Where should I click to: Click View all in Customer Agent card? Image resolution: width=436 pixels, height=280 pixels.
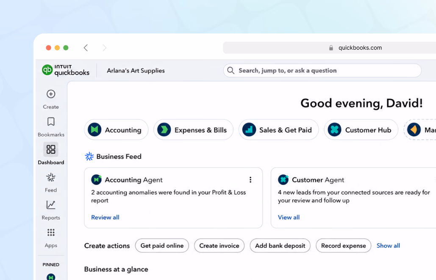(289, 217)
